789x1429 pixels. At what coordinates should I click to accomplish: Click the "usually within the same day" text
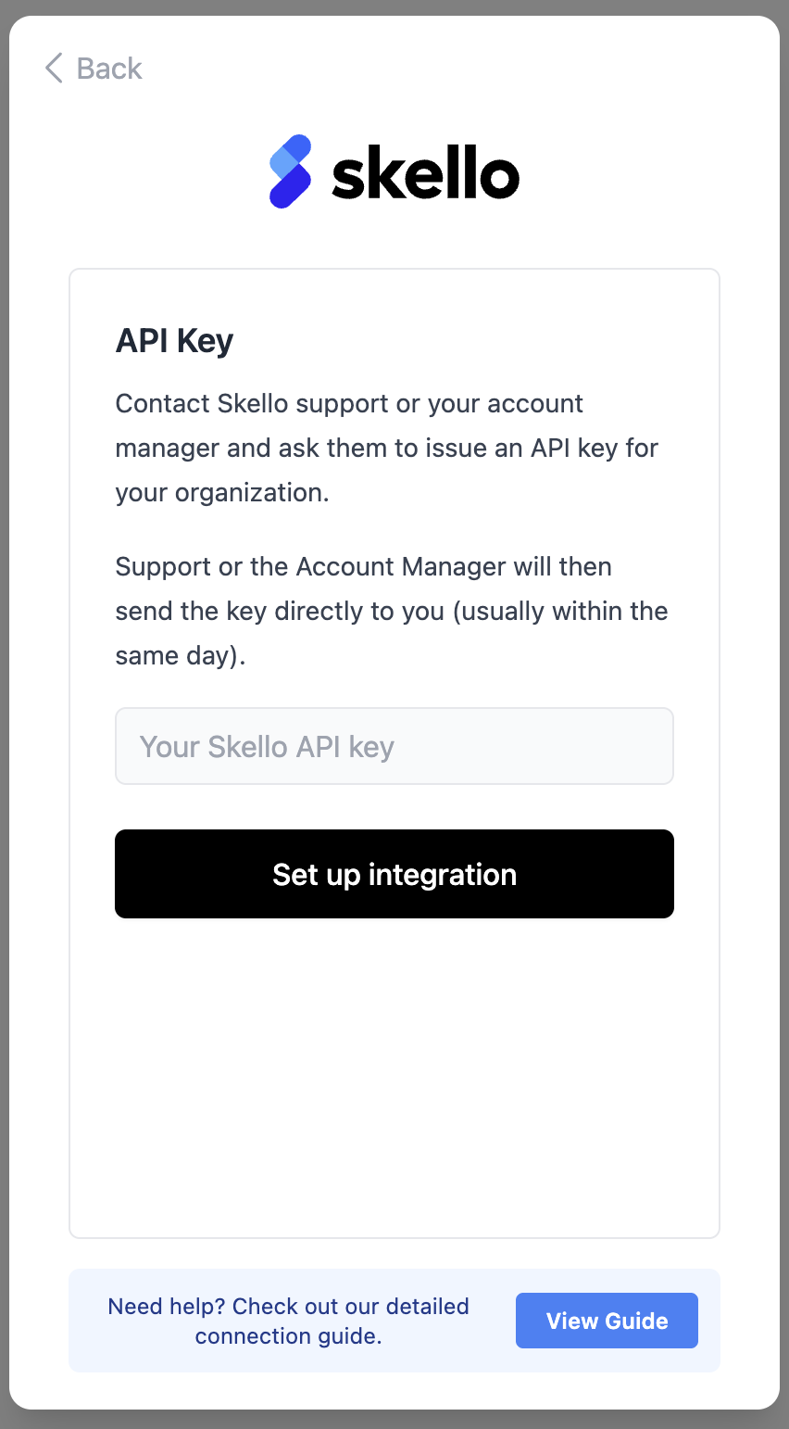(x=392, y=633)
